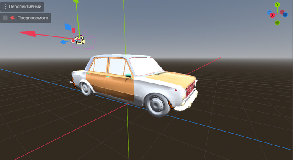
Task: Snap view to Y axis in the navigation gizmo
Action: [277, 5]
